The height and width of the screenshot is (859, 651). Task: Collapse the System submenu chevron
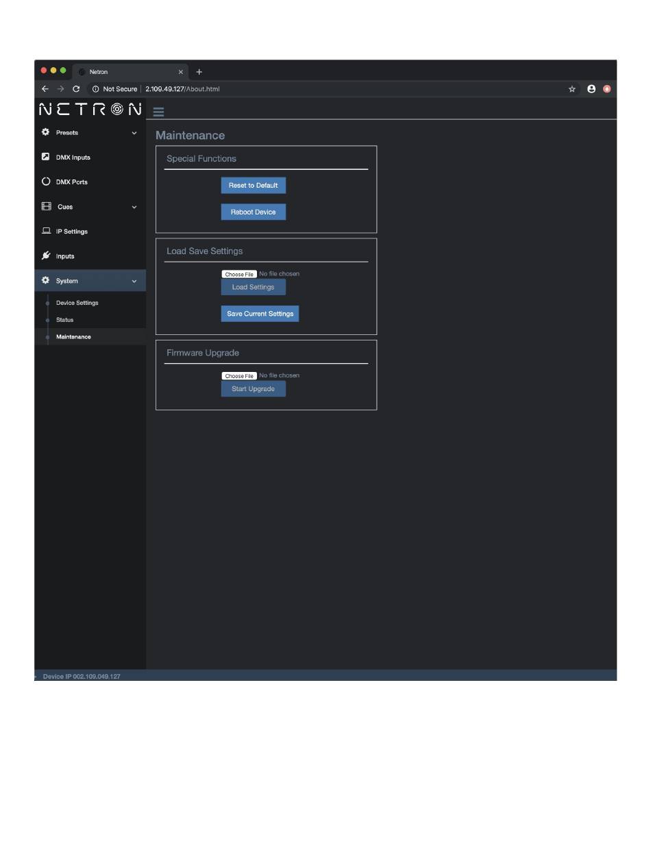[134, 281]
